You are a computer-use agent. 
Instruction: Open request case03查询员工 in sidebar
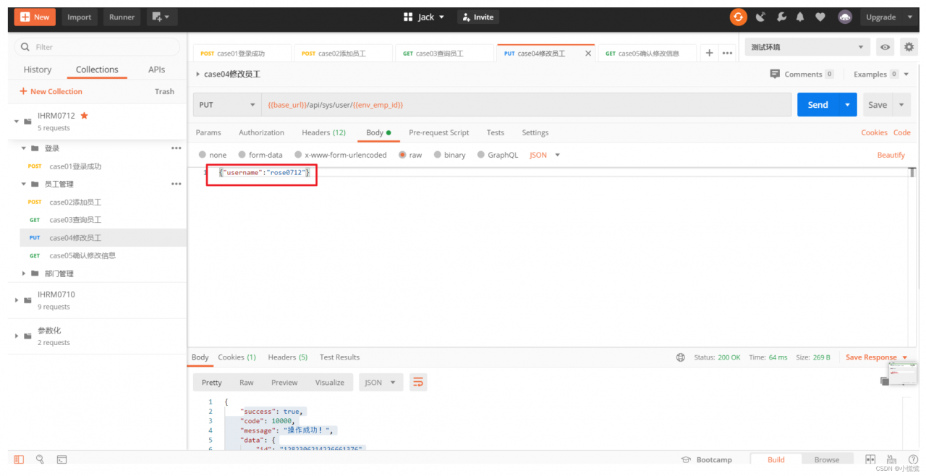pyautogui.click(x=75, y=220)
